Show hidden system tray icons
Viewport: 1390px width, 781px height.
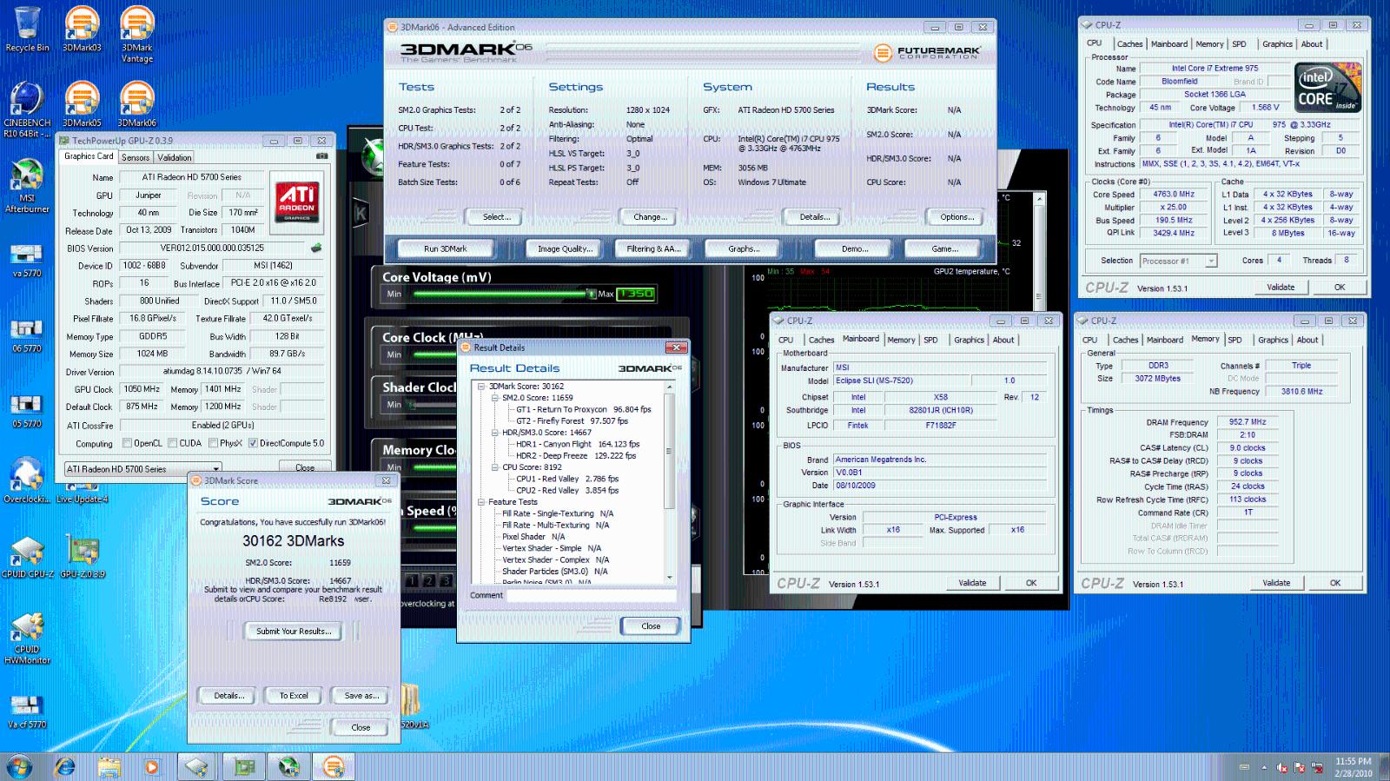point(1264,768)
